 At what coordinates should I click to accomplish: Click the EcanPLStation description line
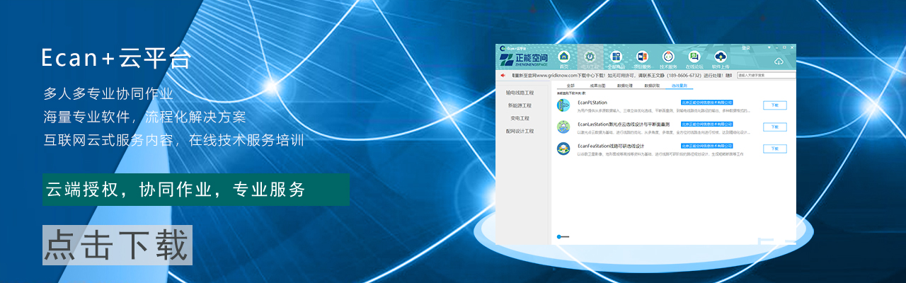click(x=664, y=110)
